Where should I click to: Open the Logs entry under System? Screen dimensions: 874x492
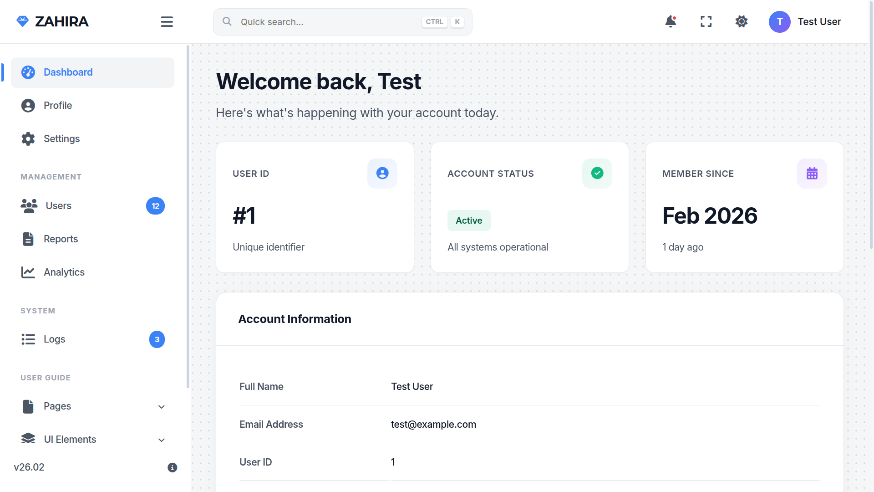(54, 339)
